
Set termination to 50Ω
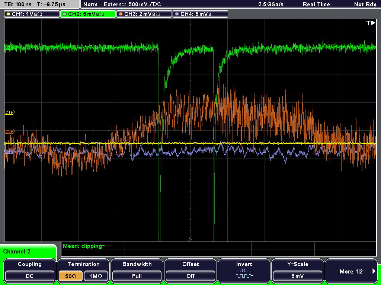71,276
